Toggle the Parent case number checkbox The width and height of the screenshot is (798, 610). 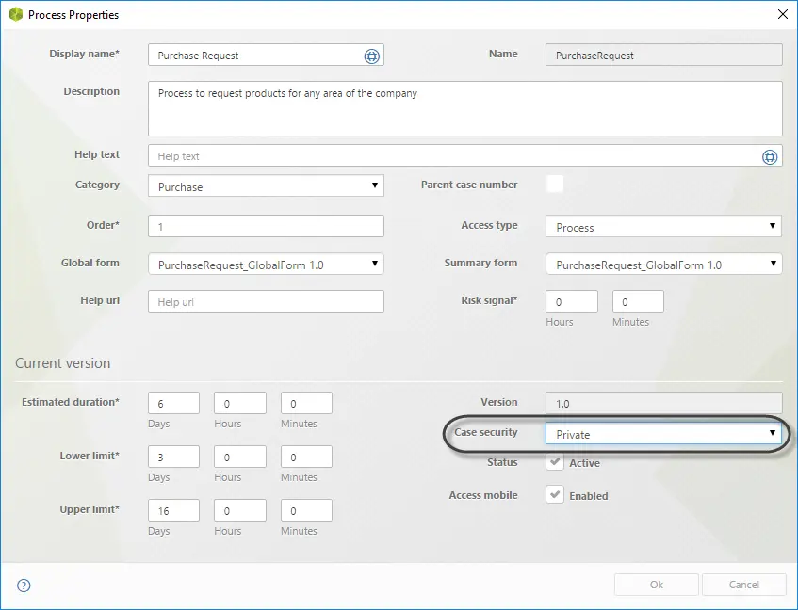(555, 184)
